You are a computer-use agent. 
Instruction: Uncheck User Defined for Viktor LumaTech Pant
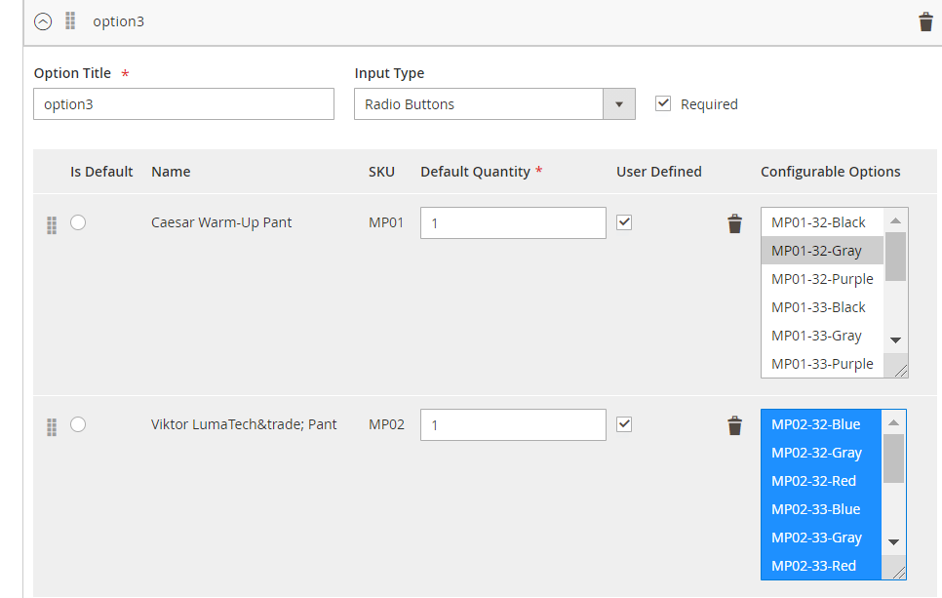625,424
